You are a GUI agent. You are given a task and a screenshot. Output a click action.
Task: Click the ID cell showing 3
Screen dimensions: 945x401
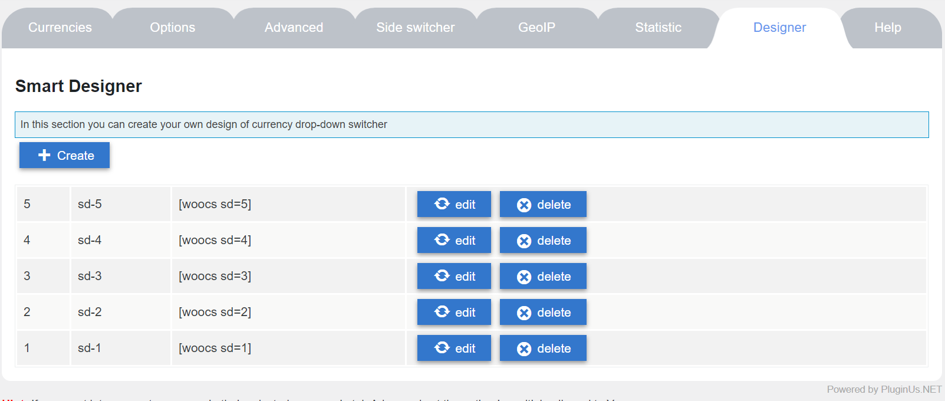click(43, 276)
